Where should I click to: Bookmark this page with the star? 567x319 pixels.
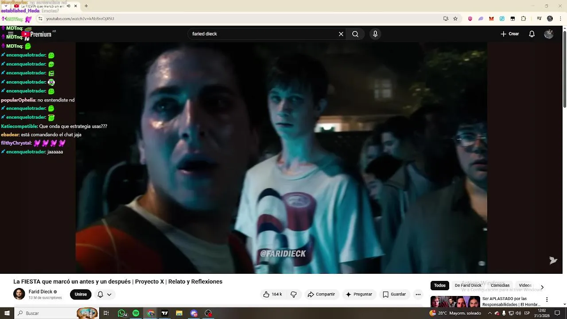point(455,19)
